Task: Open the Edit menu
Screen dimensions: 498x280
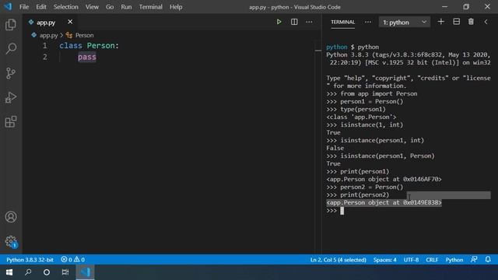Action: [x=41, y=7]
